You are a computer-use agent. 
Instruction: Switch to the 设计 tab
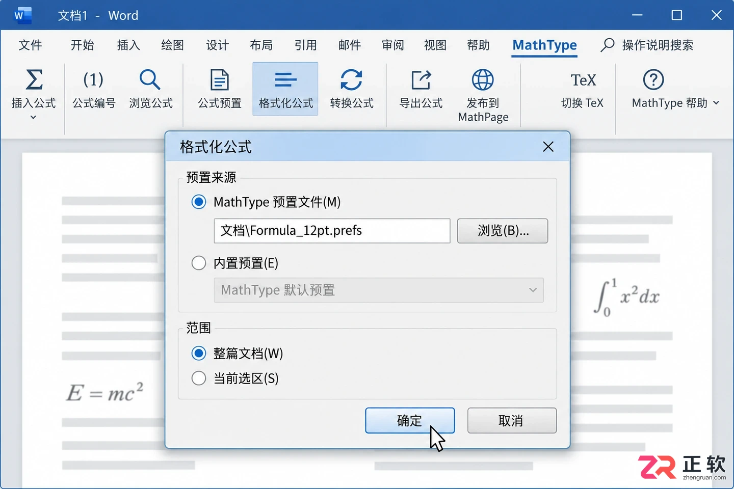tap(217, 45)
